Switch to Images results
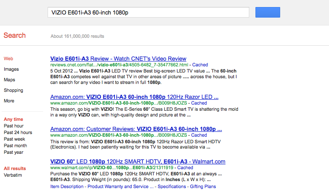The image size is (329, 196). coord(11,69)
